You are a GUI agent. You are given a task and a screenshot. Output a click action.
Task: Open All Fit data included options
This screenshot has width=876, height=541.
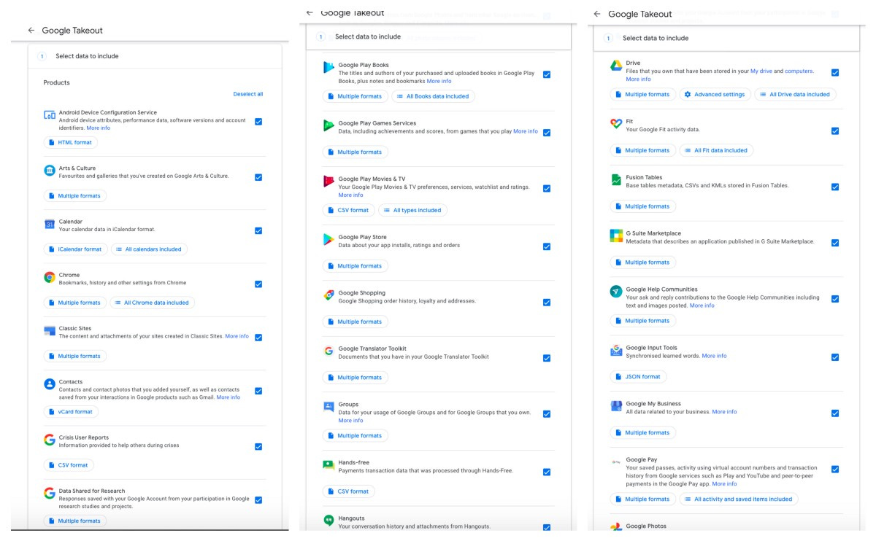[x=716, y=150]
